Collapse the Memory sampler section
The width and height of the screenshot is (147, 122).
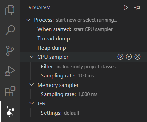[x=32, y=85]
